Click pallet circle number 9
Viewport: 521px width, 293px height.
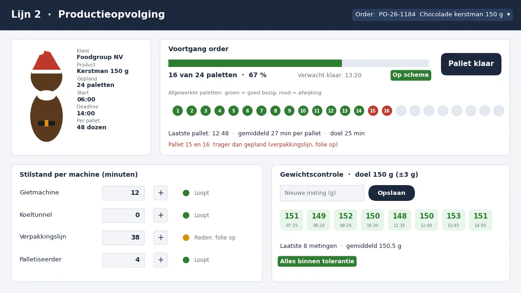[x=289, y=111]
